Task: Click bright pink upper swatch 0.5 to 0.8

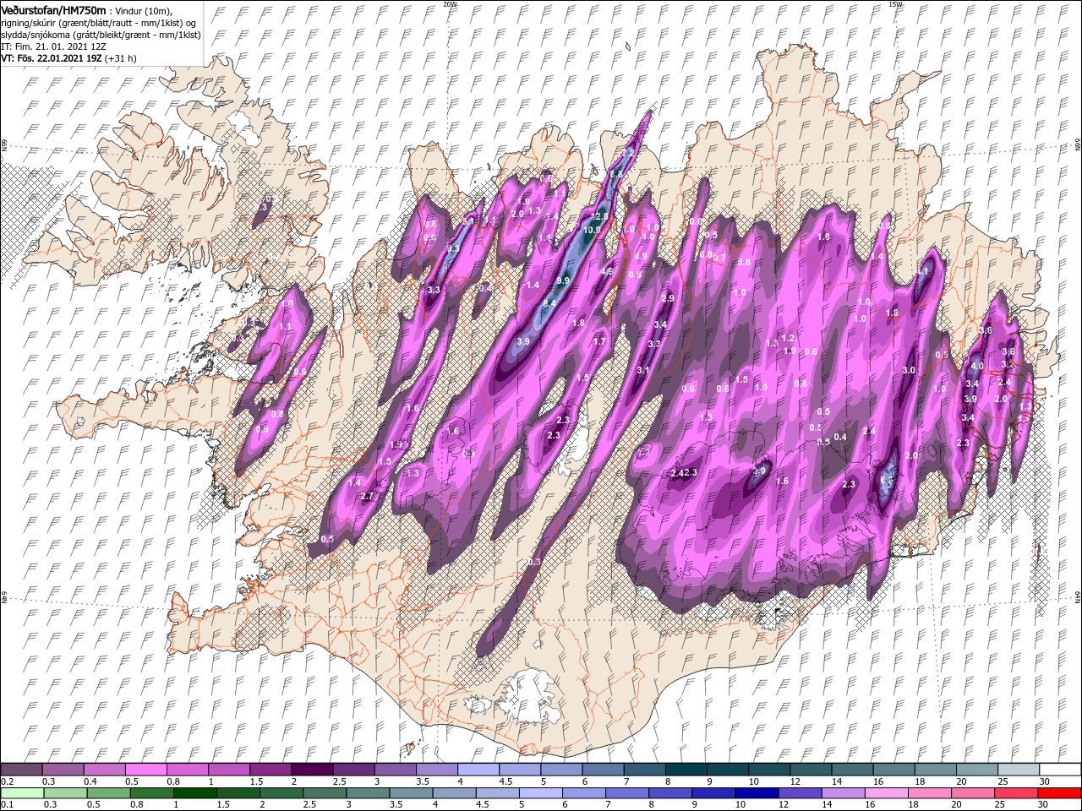Action: (x=146, y=770)
